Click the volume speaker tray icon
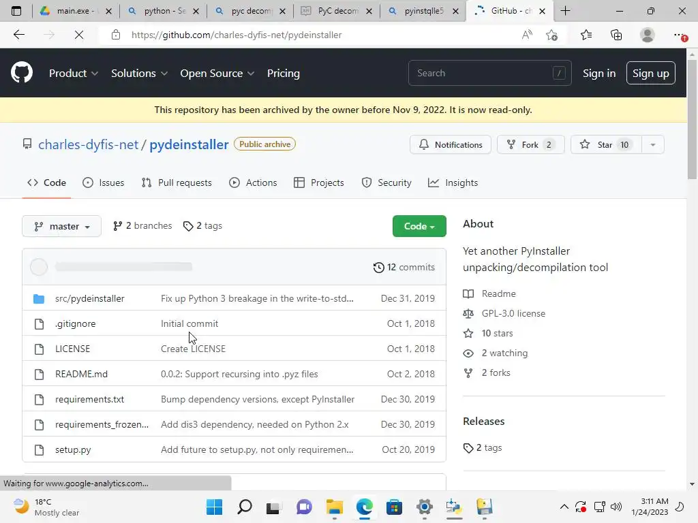The height and width of the screenshot is (523, 698). pos(616,507)
